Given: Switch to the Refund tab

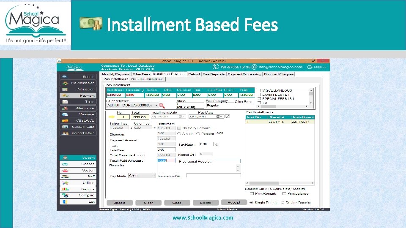Looking at the screenshot, I should (194, 74).
